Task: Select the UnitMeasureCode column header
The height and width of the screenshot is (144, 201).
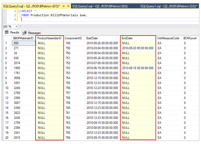Action: click(169, 38)
